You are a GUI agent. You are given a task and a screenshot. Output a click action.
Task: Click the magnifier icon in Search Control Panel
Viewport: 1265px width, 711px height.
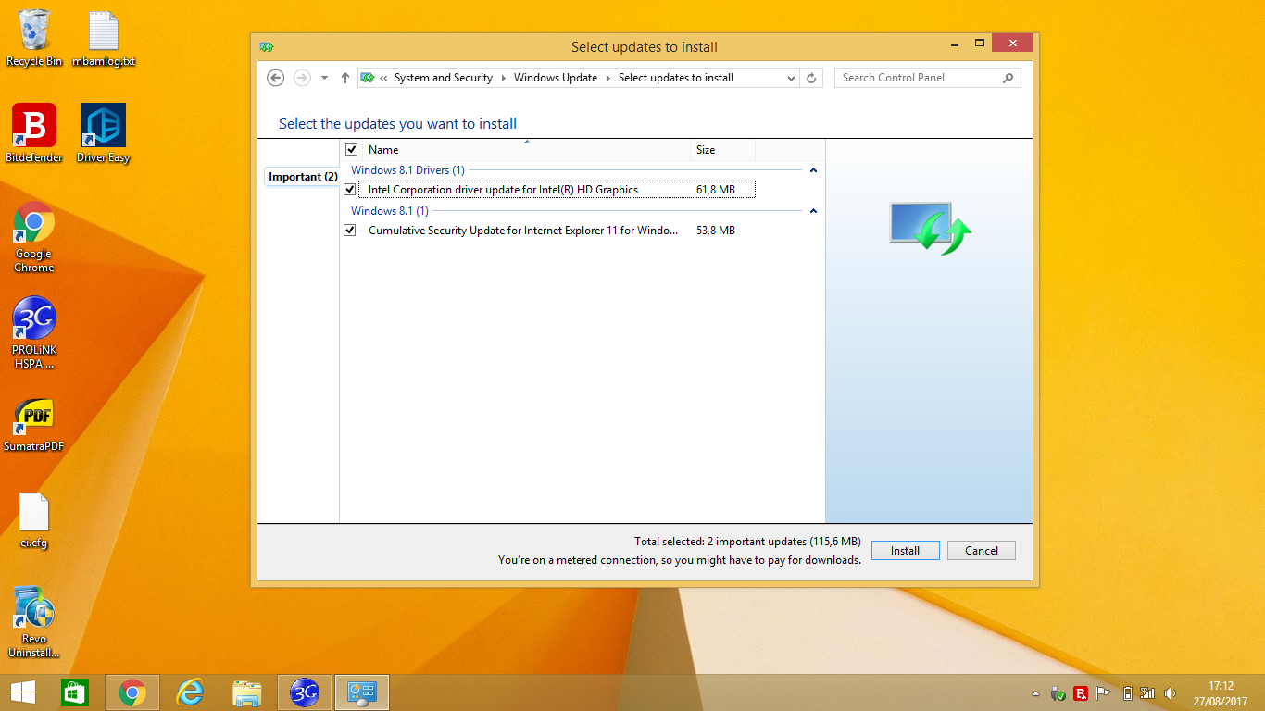point(1008,78)
